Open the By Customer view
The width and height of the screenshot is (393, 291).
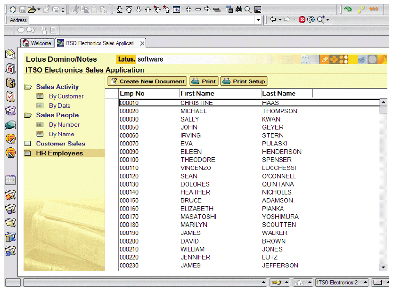(66, 97)
